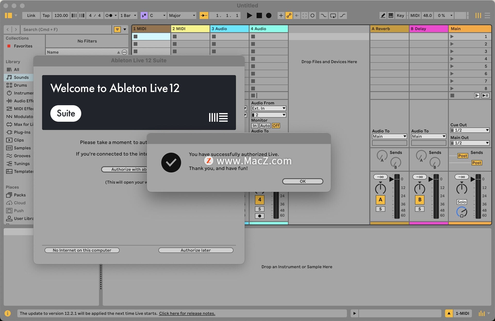This screenshot has height=321, width=495.
Task: Enable the Automation Arm link icon
Action: [x=289, y=15]
